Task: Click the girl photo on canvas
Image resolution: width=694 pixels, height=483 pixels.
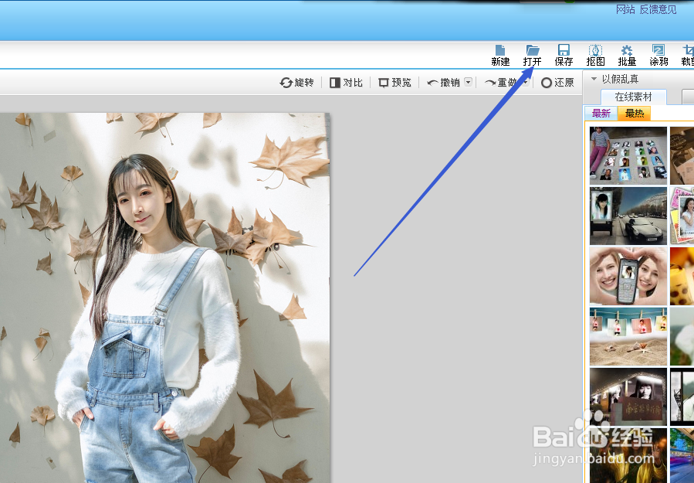Action: [164, 298]
